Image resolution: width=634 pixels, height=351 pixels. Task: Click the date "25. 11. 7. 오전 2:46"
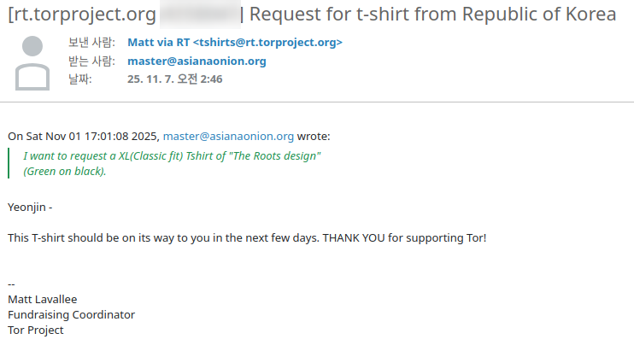click(175, 79)
